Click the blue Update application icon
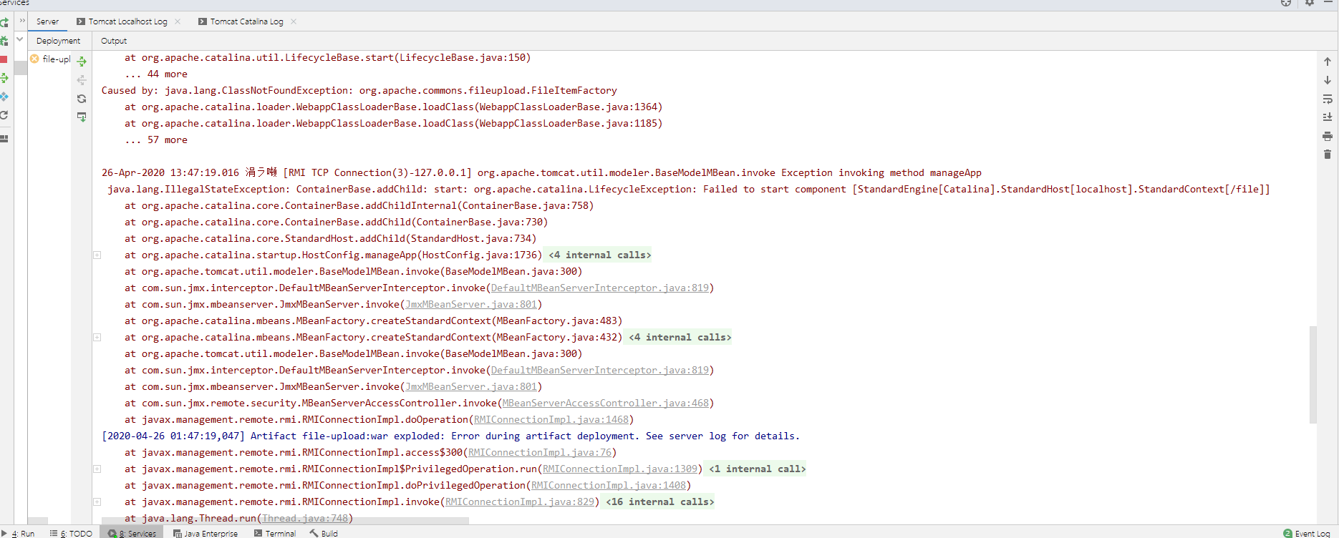 [4, 97]
